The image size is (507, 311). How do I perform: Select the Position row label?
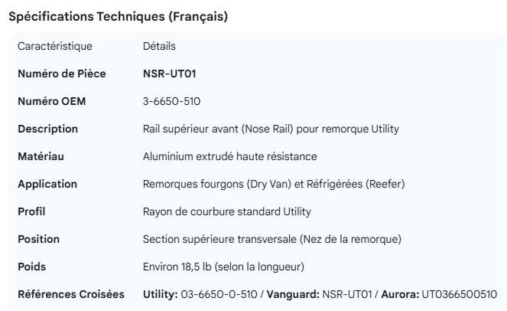coord(39,239)
